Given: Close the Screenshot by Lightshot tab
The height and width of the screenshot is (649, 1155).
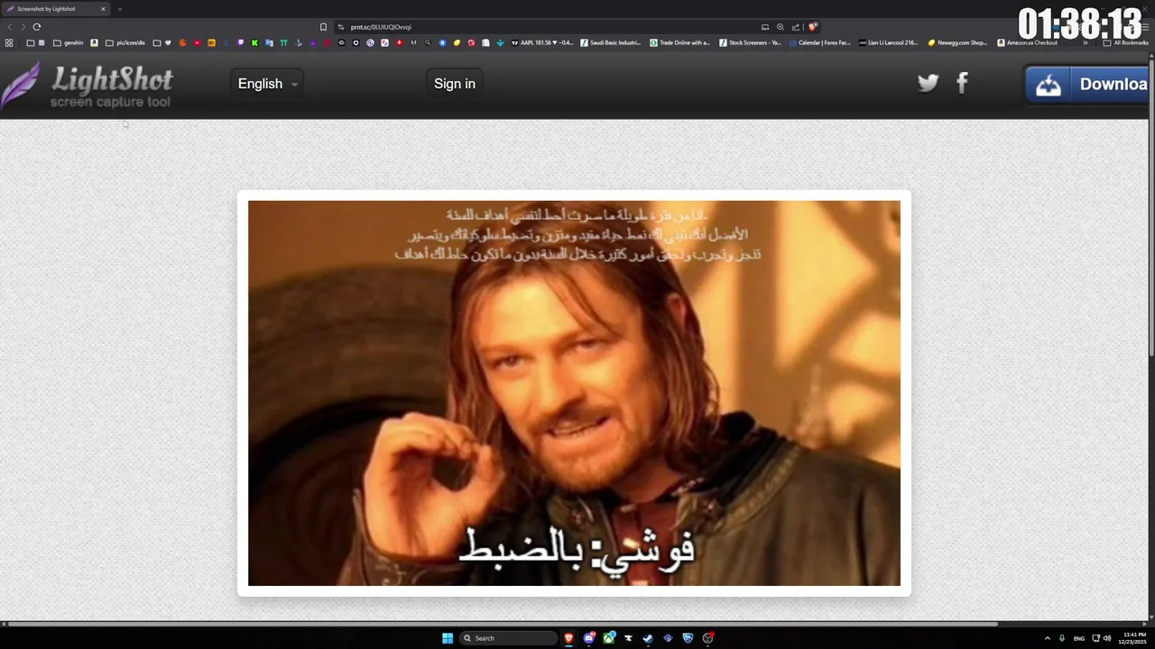Looking at the screenshot, I should pyautogui.click(x=103, y=9).
